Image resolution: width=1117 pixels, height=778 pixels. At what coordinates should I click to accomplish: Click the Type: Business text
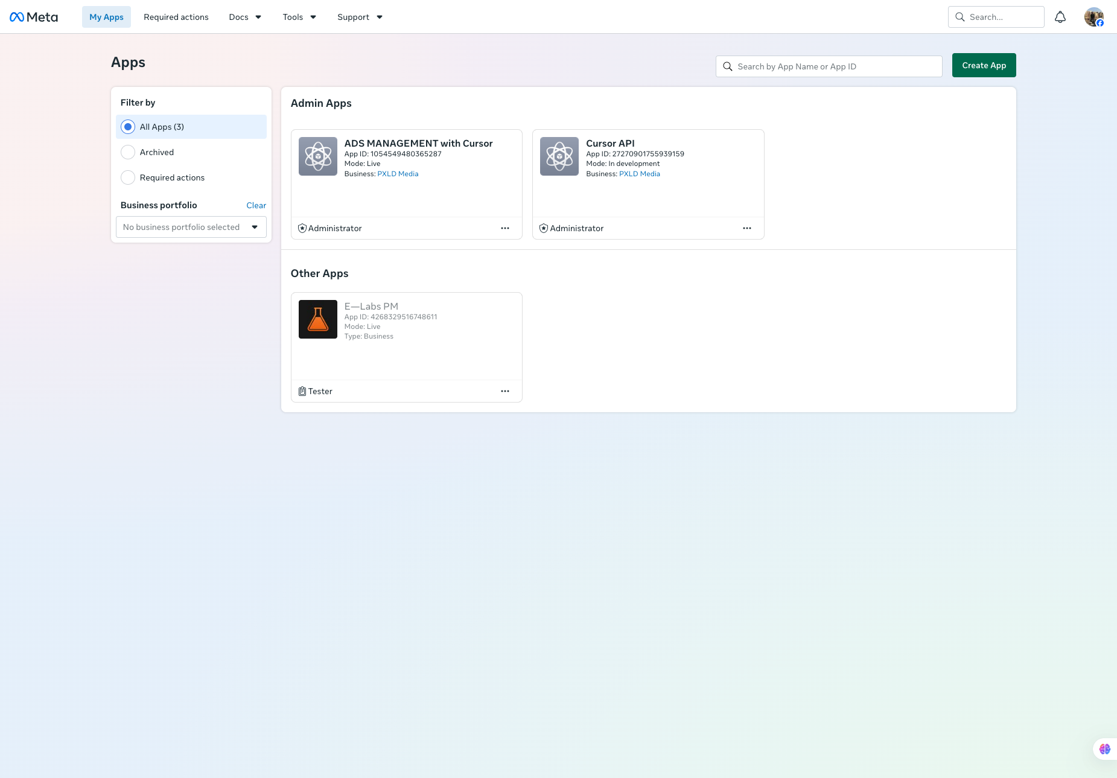[369, 336]
